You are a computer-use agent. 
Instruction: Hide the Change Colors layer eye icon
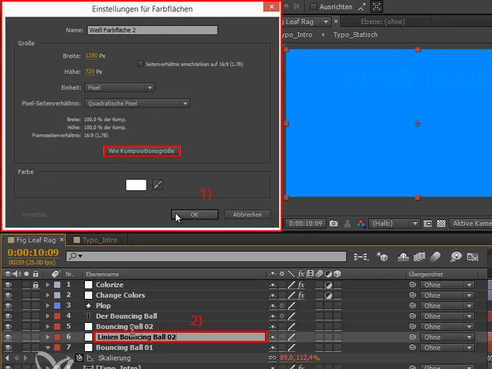pyautogui.click(x=8, y=295)
